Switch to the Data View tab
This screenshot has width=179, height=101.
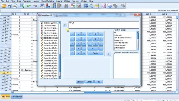click(x=6, y=97)
